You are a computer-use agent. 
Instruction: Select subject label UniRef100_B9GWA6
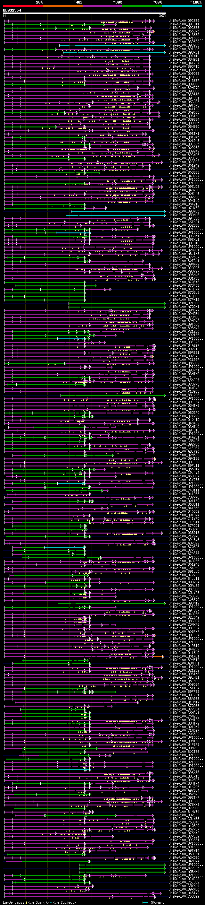click(x=184, y=155)
